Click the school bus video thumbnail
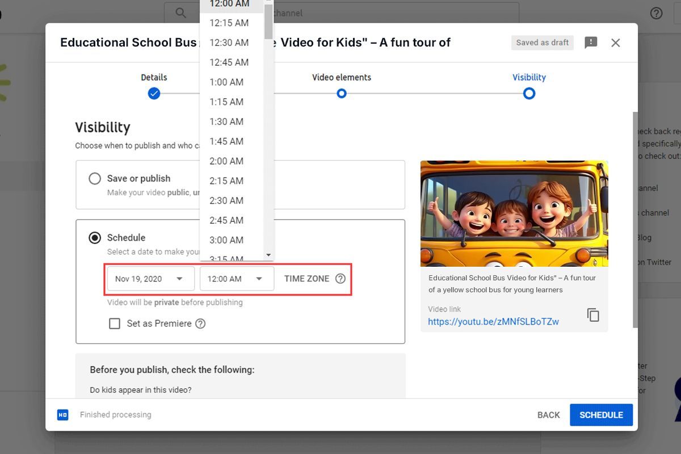This screenshot has height=454, width=681. click(514, 213)
